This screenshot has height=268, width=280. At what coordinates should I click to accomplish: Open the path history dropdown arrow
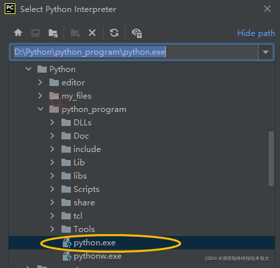[x=265, y=52]
